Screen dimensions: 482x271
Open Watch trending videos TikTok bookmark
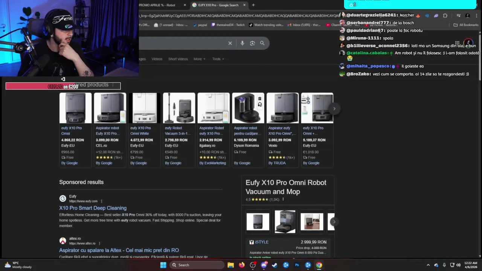tap(266, 25)
